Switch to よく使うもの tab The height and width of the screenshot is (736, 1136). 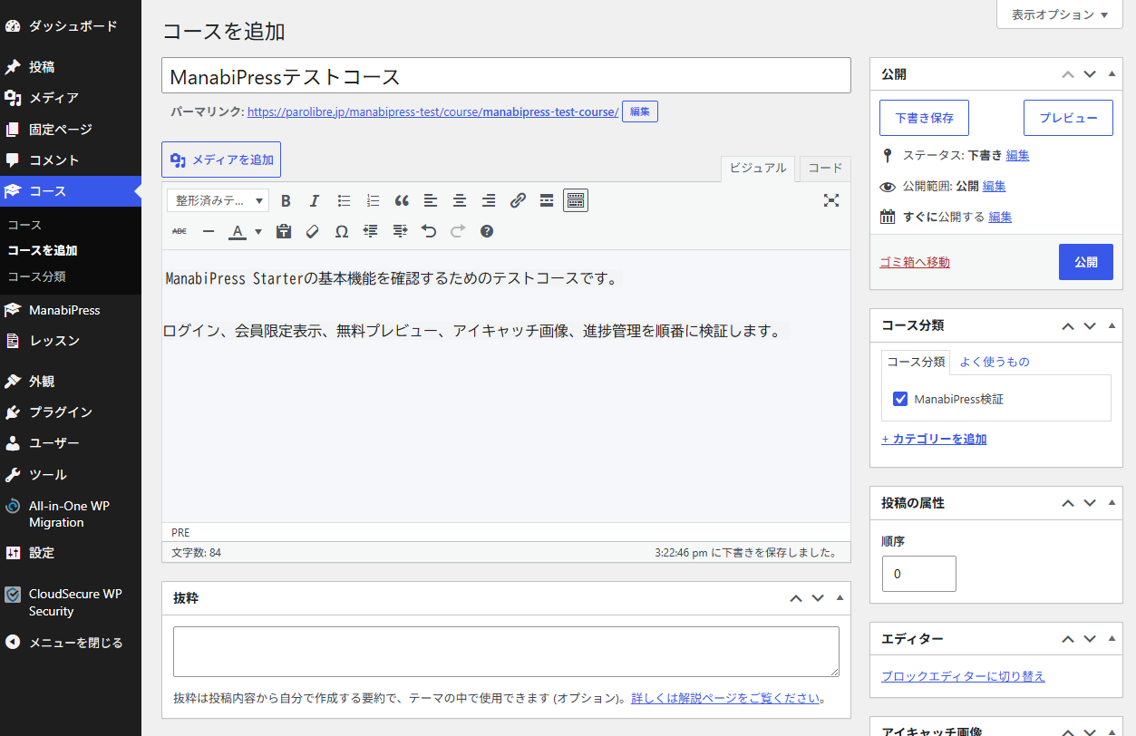(x=995, y=362)
